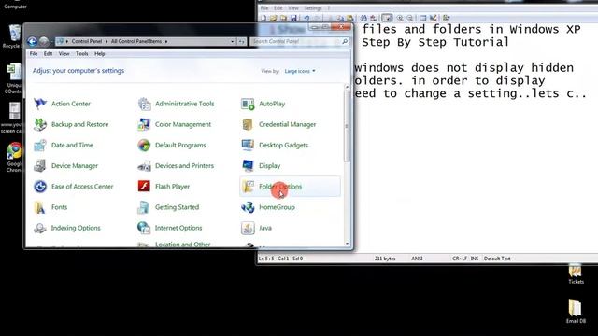
Task: Open Java control panel item
Action: (x=257, y=228)
